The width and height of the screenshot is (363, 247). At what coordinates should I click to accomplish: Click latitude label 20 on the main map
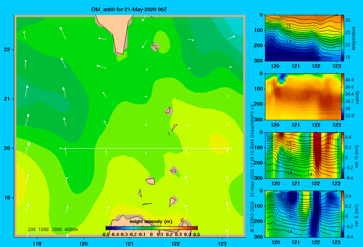pyautogui.click(x=7, y=148)
